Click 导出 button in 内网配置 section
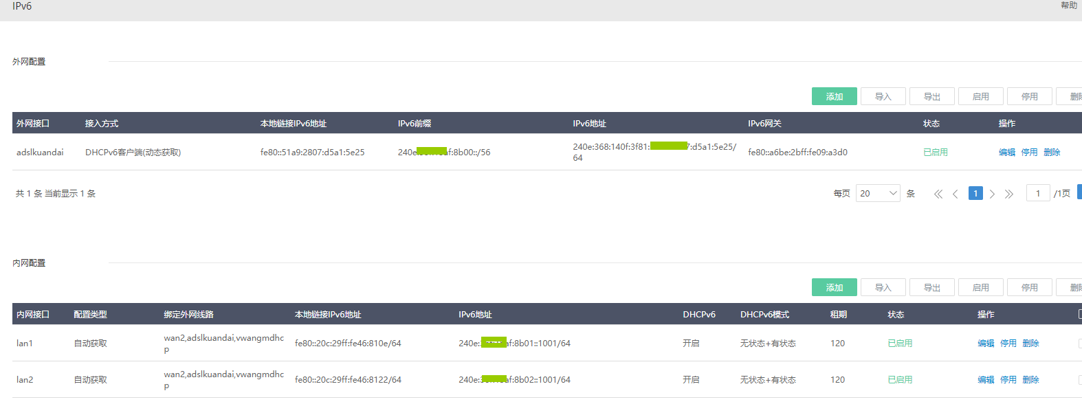The height and width of the screenshot is (404, 1082). point(931,287)
